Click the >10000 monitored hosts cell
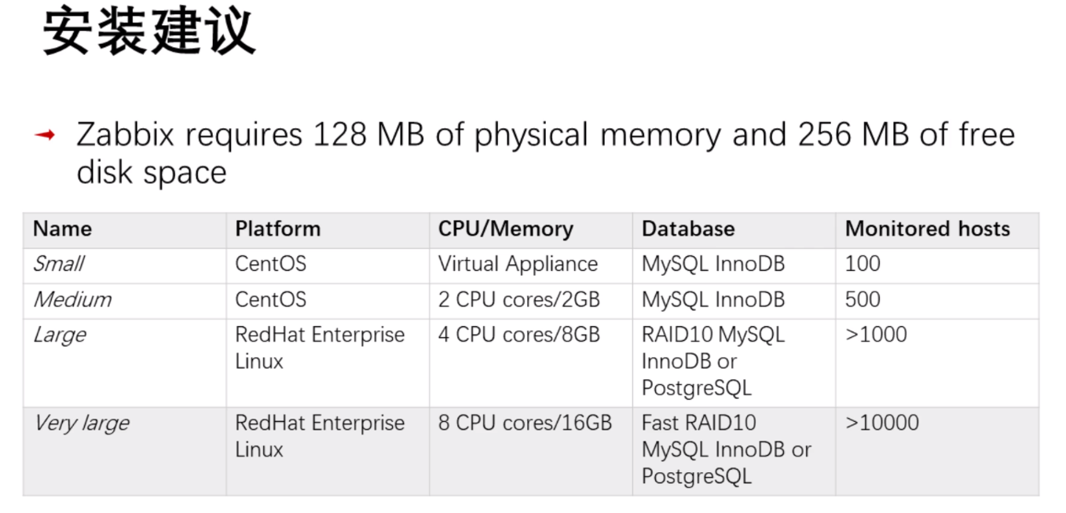The image size is (1066, 513). 881,423
